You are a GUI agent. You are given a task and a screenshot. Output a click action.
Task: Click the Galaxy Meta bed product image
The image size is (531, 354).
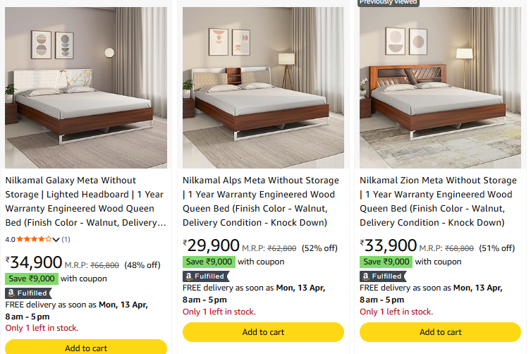86,87
